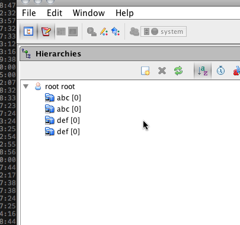Toggle the hierarchy view toolbar button
240x225 pixels.
tap(28, 31)
